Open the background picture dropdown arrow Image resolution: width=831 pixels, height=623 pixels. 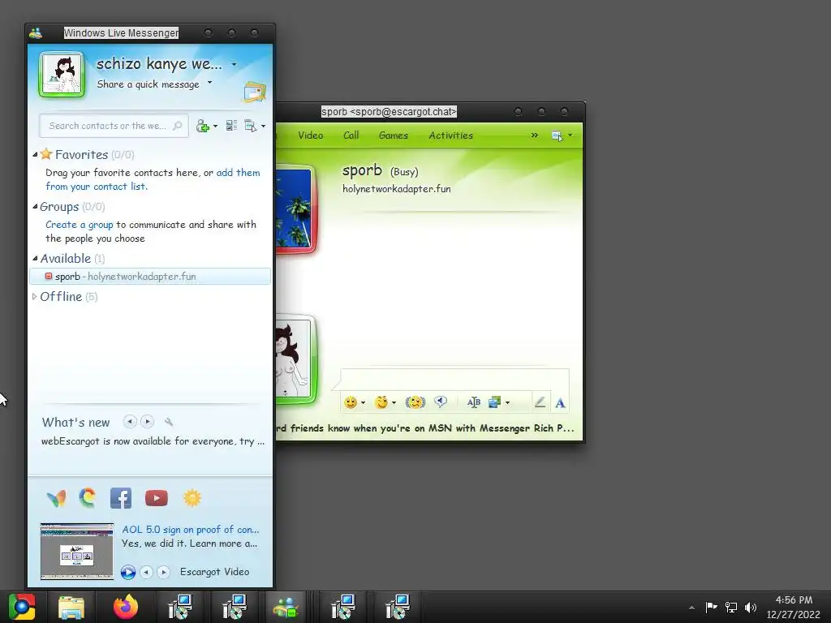[508, 403]
